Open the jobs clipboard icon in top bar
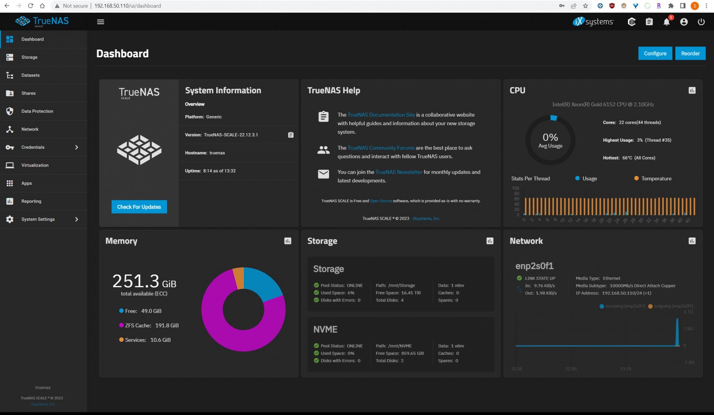 tap(649, 22)
